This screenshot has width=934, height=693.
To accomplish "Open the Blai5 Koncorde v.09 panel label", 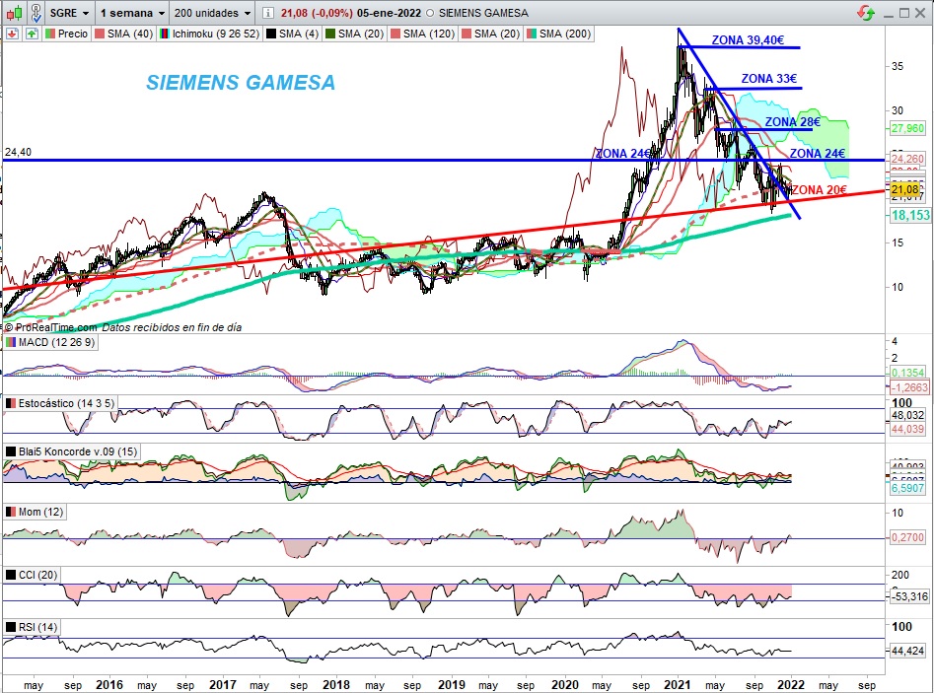I will (71, 451).
